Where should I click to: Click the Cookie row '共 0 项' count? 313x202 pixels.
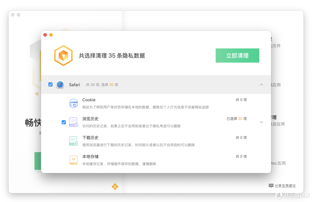point(241,100)
